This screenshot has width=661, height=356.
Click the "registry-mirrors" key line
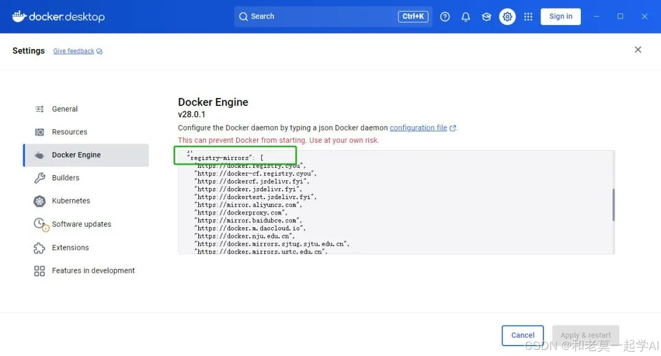[225, 157]
